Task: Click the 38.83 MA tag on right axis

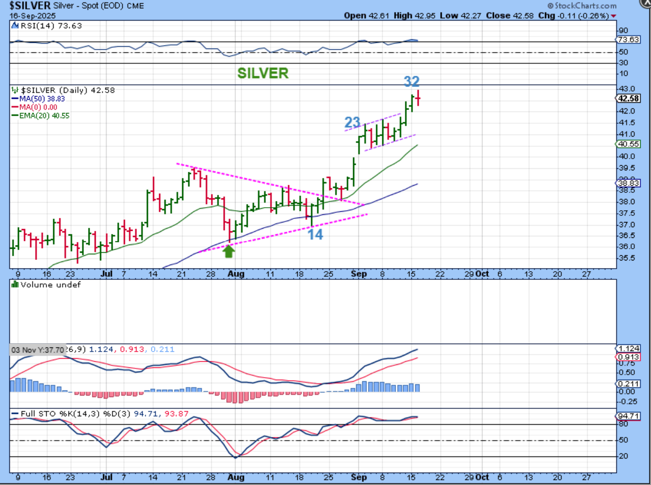Action: tap(628, 183)
